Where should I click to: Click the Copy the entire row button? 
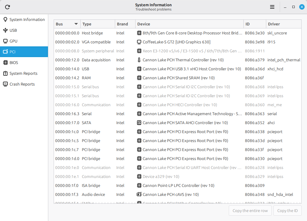pyautogui.click(x=250, y=211)
